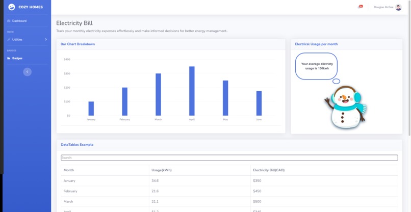Click the June bar in chart

pyautogui.click(x=259, y=103)
